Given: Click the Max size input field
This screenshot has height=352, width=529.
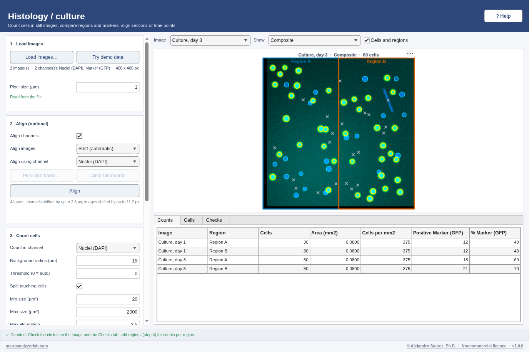Looking at the screenshot, I should coord(108,312).
